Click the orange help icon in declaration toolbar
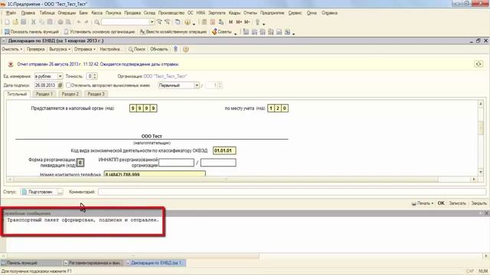Viewport: 490px width, 275px height. 185,49
